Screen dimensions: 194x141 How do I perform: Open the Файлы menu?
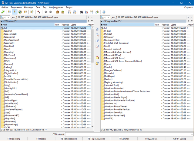pos(5,7)
